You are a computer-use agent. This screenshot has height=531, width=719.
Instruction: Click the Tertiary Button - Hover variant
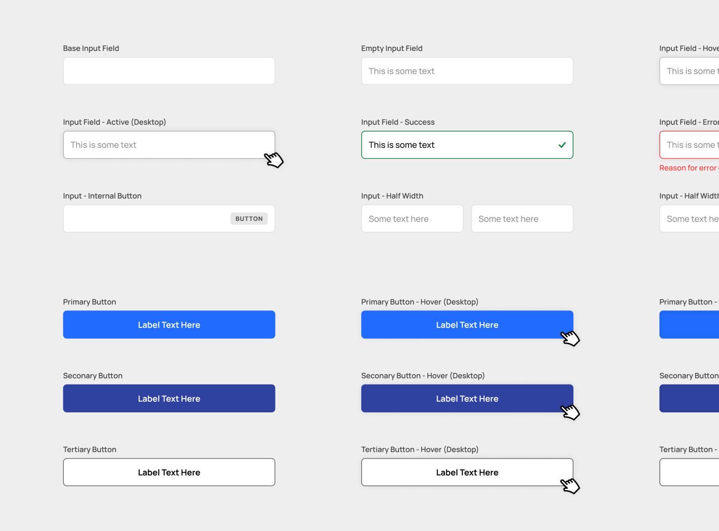pos(467,472)
